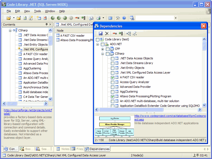
Task: Select Advanced Data Pro... in Contents tree
Action: tap(36, 64)
